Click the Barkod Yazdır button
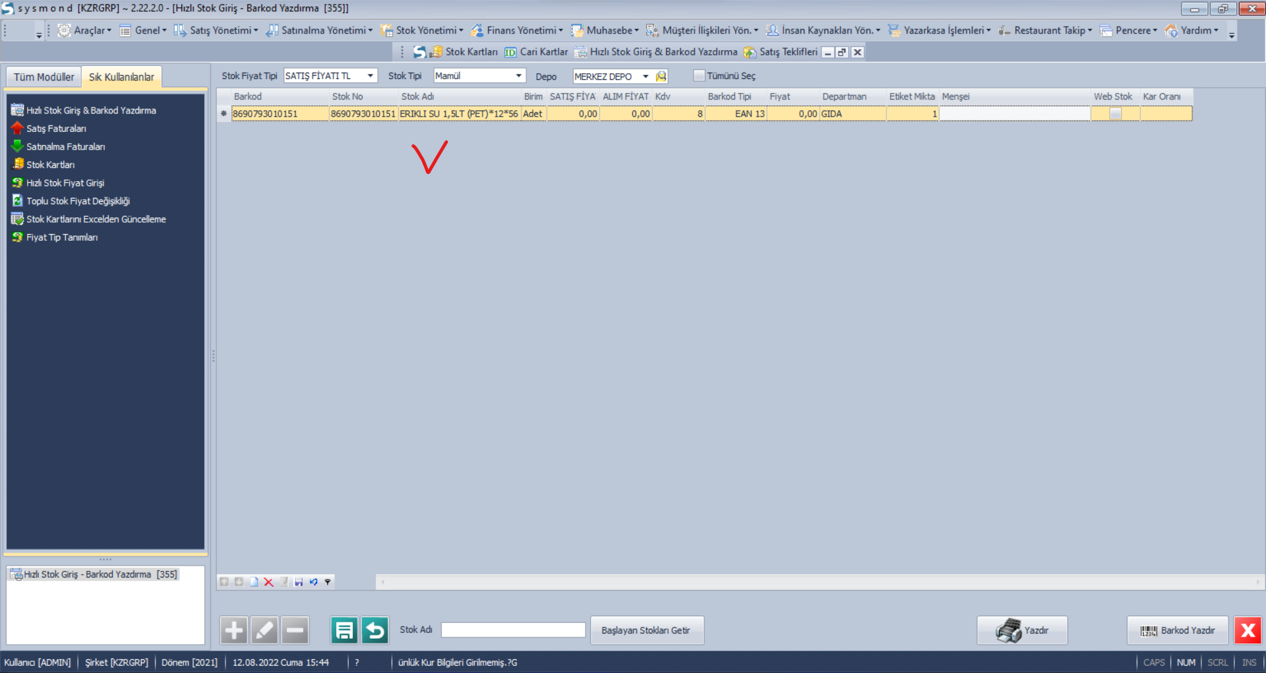This screenshot has height=673, width=1266. (x=1178, y=631)
